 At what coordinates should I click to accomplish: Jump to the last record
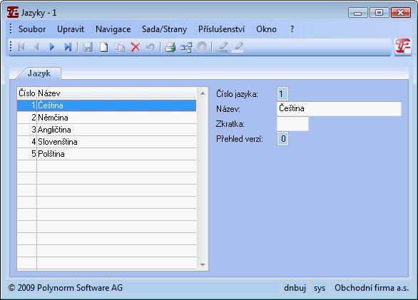click(x=68, y=47)
